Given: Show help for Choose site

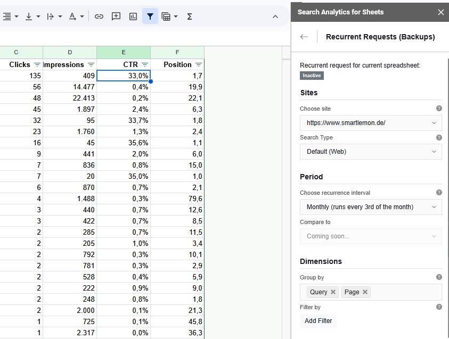Looking at the screenshot, I should 439,109.
